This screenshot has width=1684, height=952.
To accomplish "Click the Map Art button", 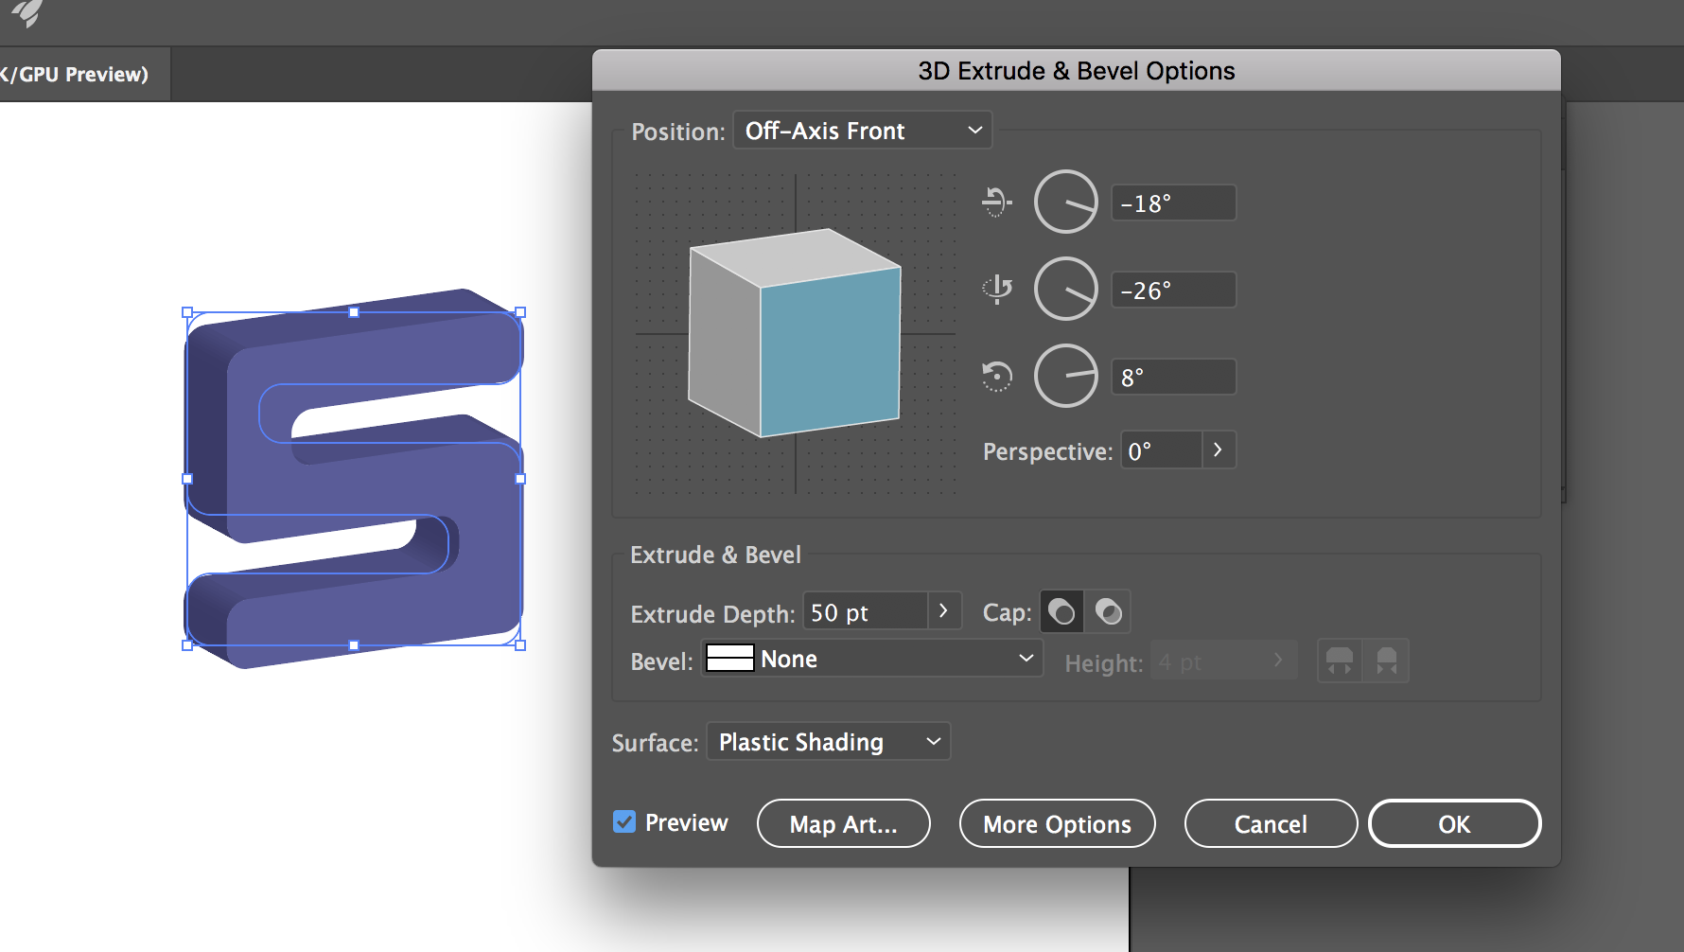I will [x=843, y=824].
